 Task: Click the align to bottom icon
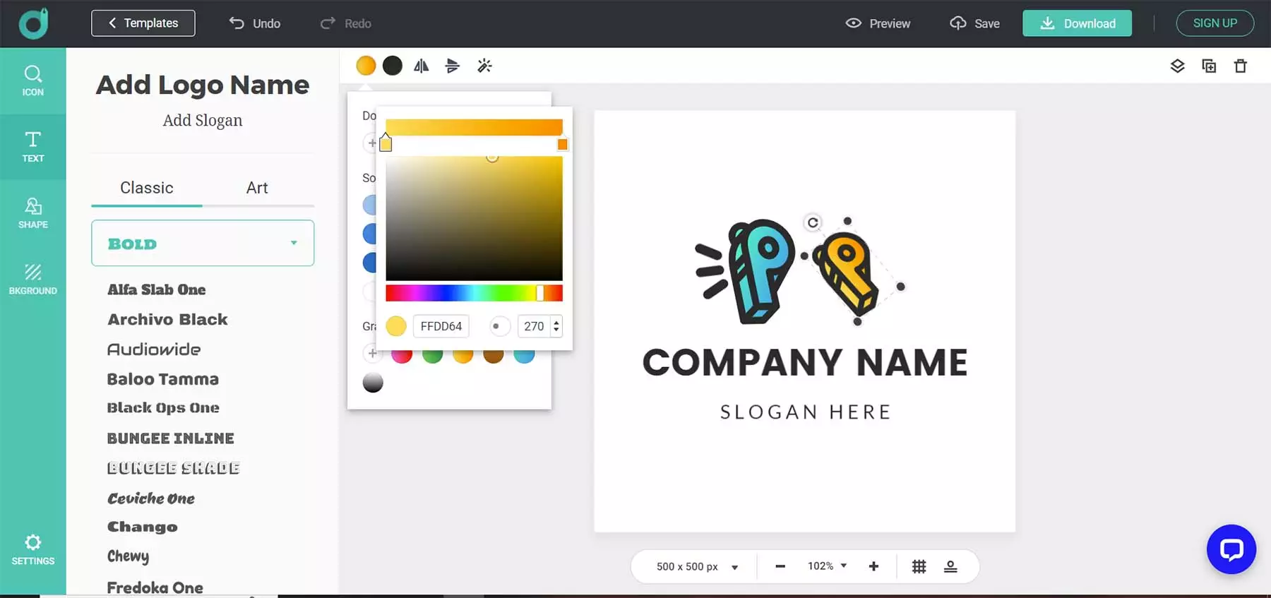point(950,566)
